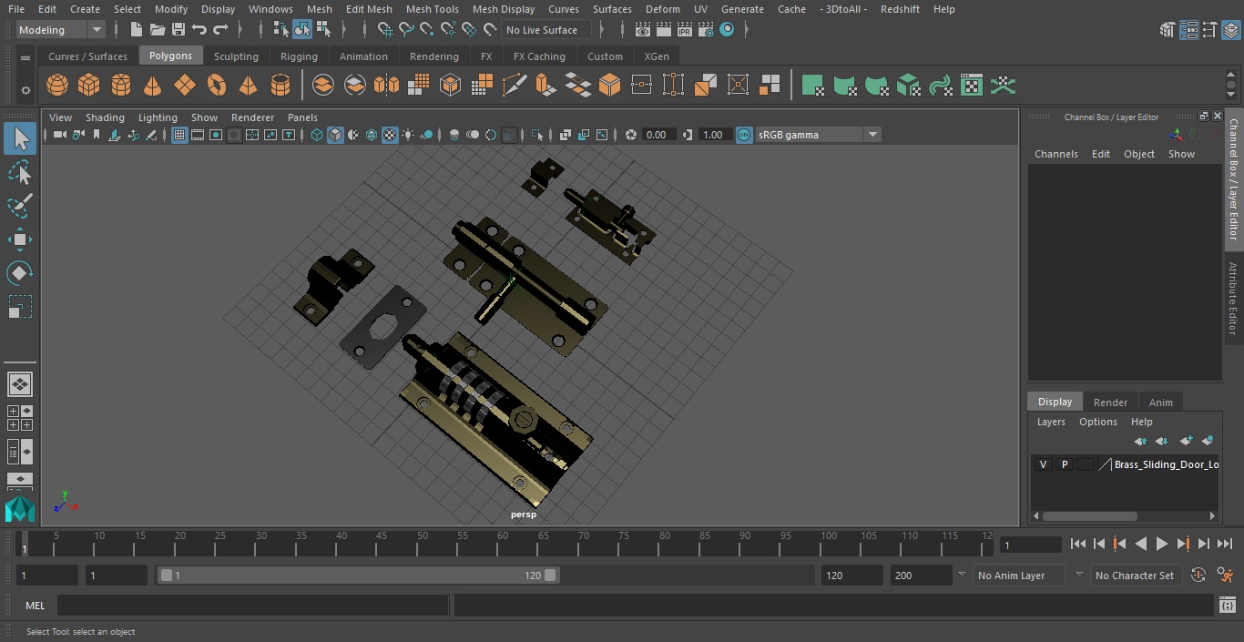
Task: Open the Mesh Tools menu
Action: [432, 9]
